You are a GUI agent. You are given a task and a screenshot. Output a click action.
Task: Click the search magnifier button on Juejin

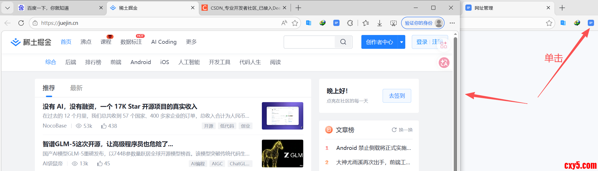(343, 42)
